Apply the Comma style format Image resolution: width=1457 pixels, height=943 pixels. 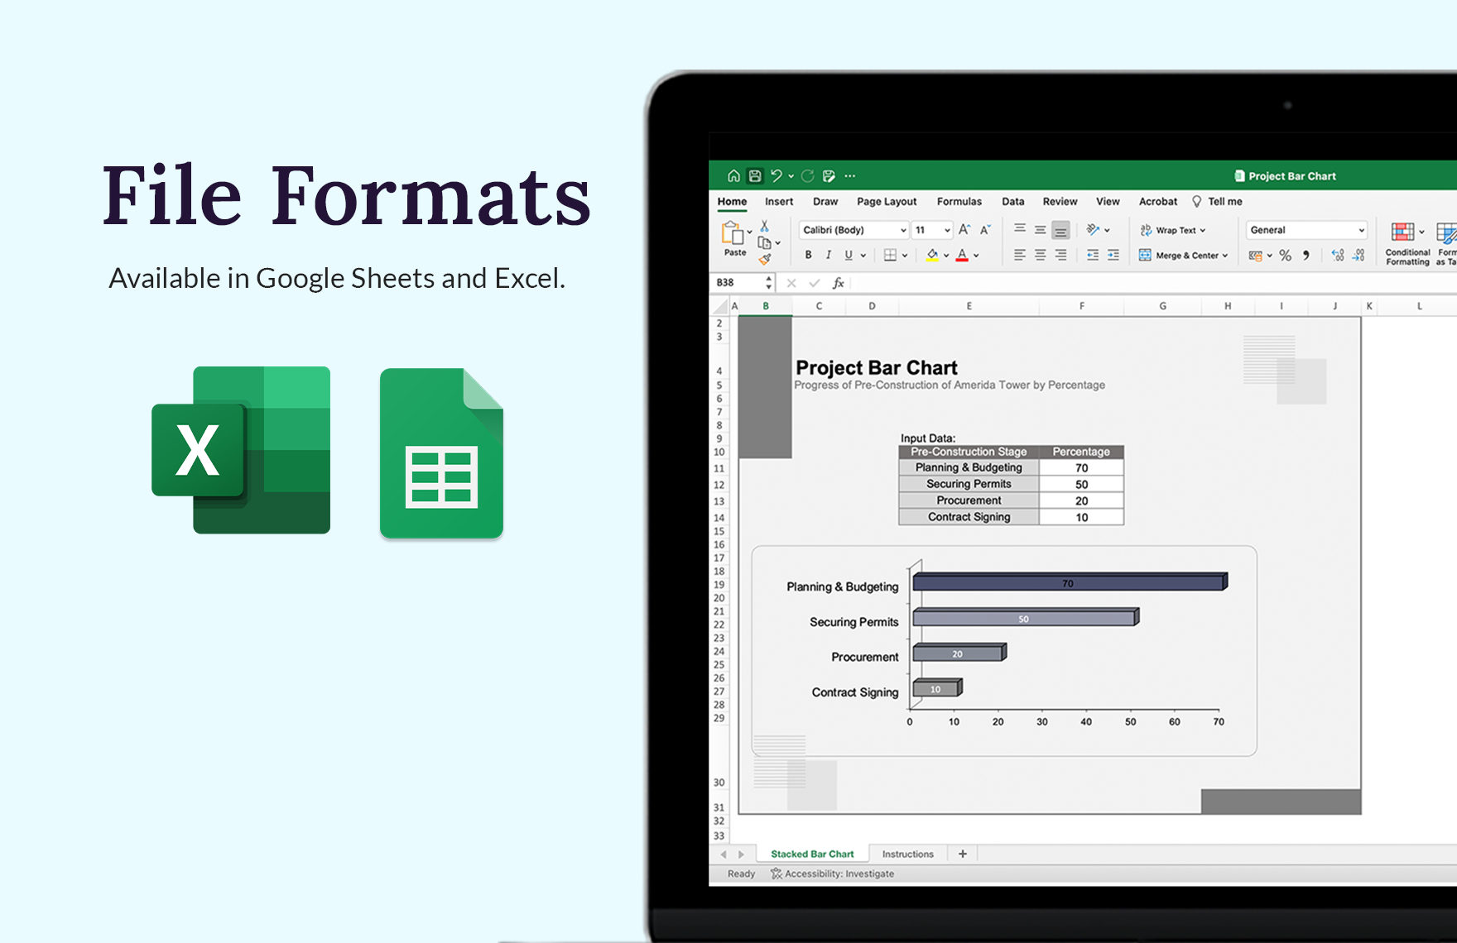tap(1306, 255)
